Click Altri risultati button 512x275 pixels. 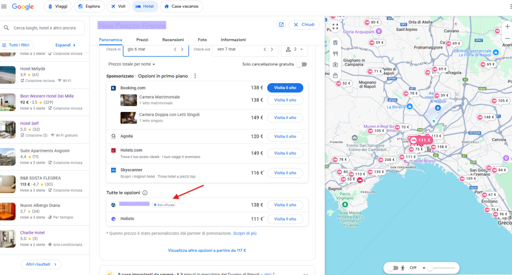(x=41, y=264)
